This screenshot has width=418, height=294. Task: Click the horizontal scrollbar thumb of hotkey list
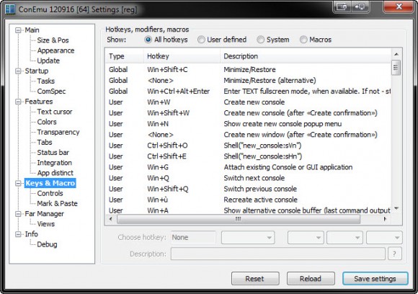point(239,219)
